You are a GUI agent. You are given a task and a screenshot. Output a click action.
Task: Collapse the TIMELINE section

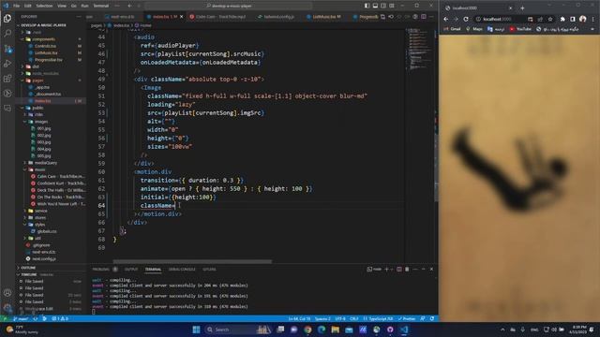pyautogui.click(x=29, y=274)
